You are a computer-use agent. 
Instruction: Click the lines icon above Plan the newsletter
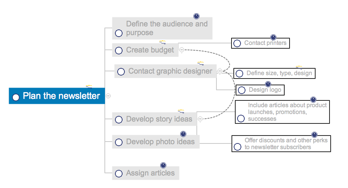pyautogui.click(x=89, y=87)
